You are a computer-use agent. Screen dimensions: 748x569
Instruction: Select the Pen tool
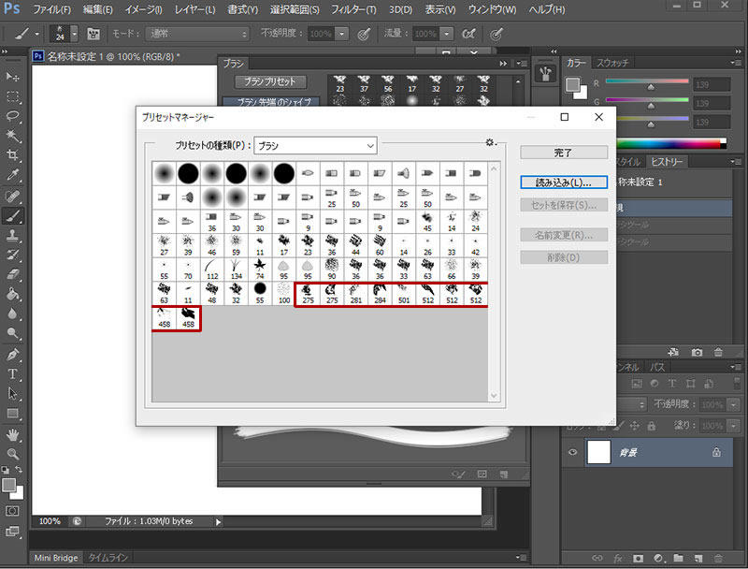pos(12,355)
